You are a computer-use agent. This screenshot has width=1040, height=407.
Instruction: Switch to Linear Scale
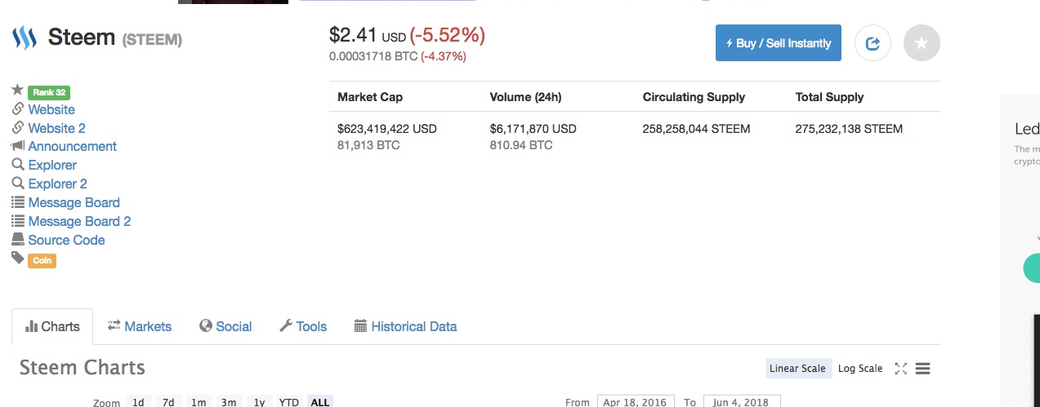pyautogui.click(x=797, y=369)
